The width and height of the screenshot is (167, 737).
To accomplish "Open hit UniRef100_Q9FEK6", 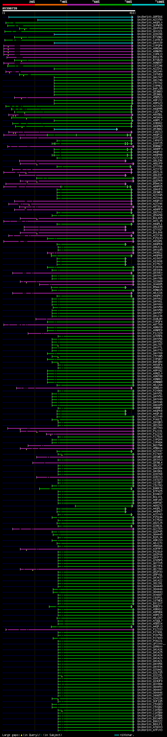I will (150, 17).
